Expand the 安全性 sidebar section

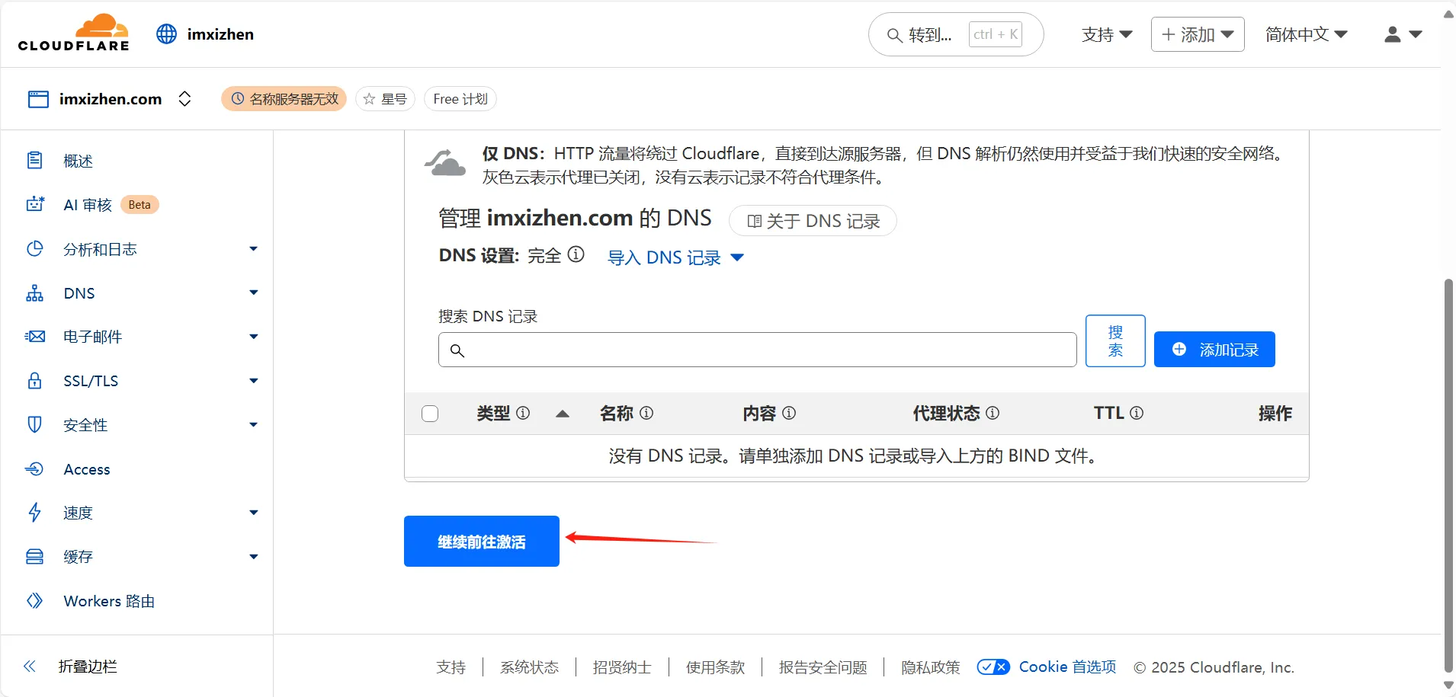coord(254,424)
